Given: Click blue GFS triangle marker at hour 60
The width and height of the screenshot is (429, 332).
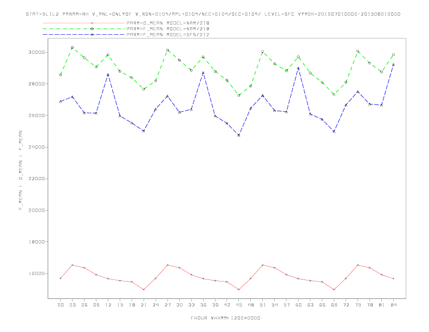Looking at the screenshot, I should pyautogui.click(x=298, y=68).
